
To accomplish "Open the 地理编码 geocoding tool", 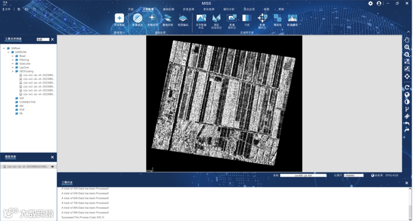I will click(183, 18).
